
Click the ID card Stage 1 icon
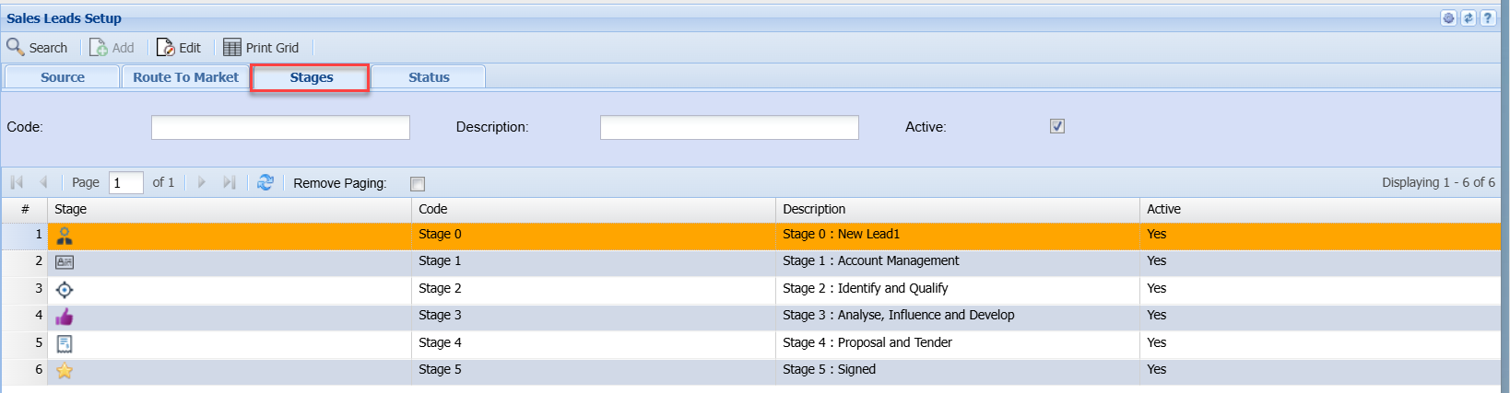tap(65, 262)
